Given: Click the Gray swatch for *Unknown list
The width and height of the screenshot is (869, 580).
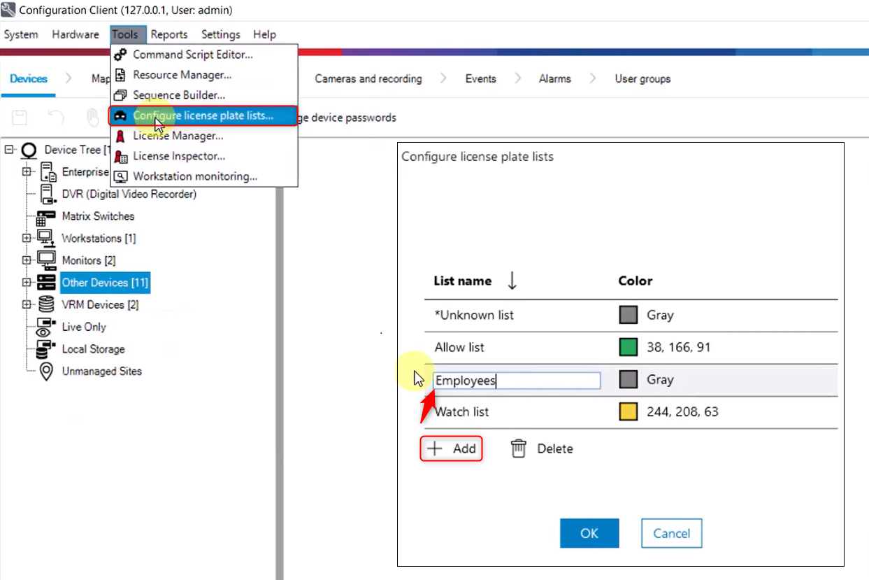Looking at the screenshot, I should pos(629,315).
